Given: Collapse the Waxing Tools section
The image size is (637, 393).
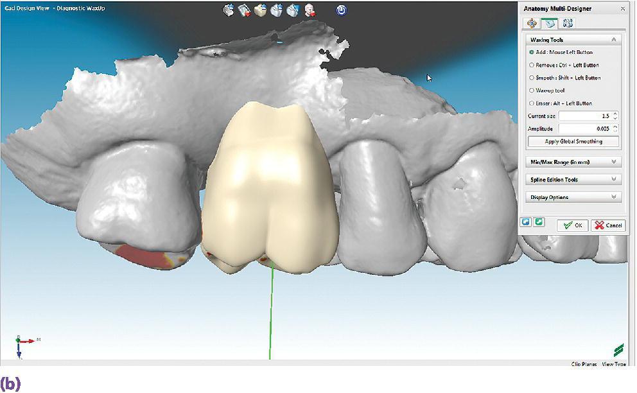Looking at the screenshot, I should tap(613, 40).
